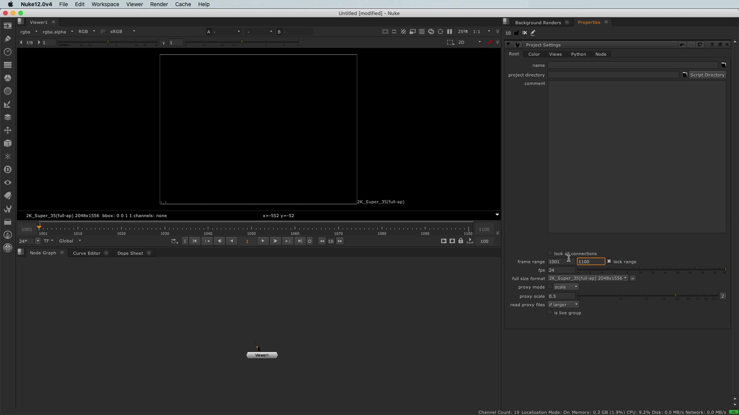Toggle the lock all connections checkbox
Image resolution: width=739 pixels, height=415 pixels.
tap(550, 253)
